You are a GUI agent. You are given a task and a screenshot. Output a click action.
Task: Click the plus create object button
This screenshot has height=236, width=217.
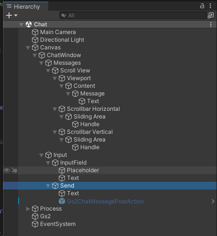[9, 15]
